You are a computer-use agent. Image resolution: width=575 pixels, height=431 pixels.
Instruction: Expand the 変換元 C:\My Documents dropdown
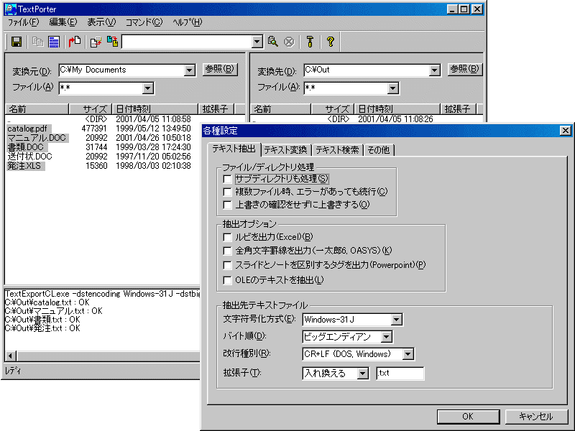(190, 70)
